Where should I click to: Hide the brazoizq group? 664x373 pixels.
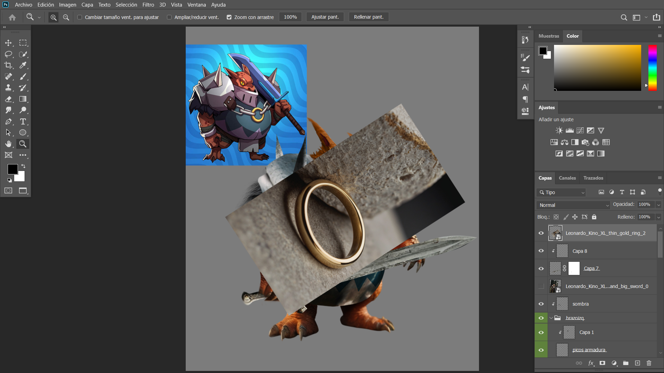(541, 318)
